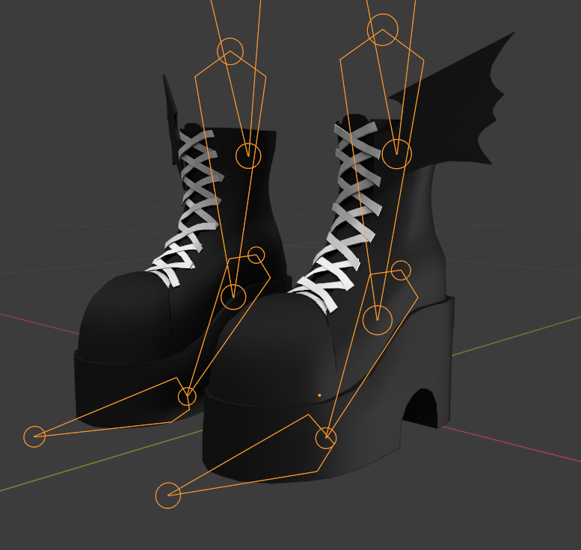The height and width of the screenshot is (550, 581).
Task: Click the arched heel cutout of the right boot
Action: click(420, 407)
